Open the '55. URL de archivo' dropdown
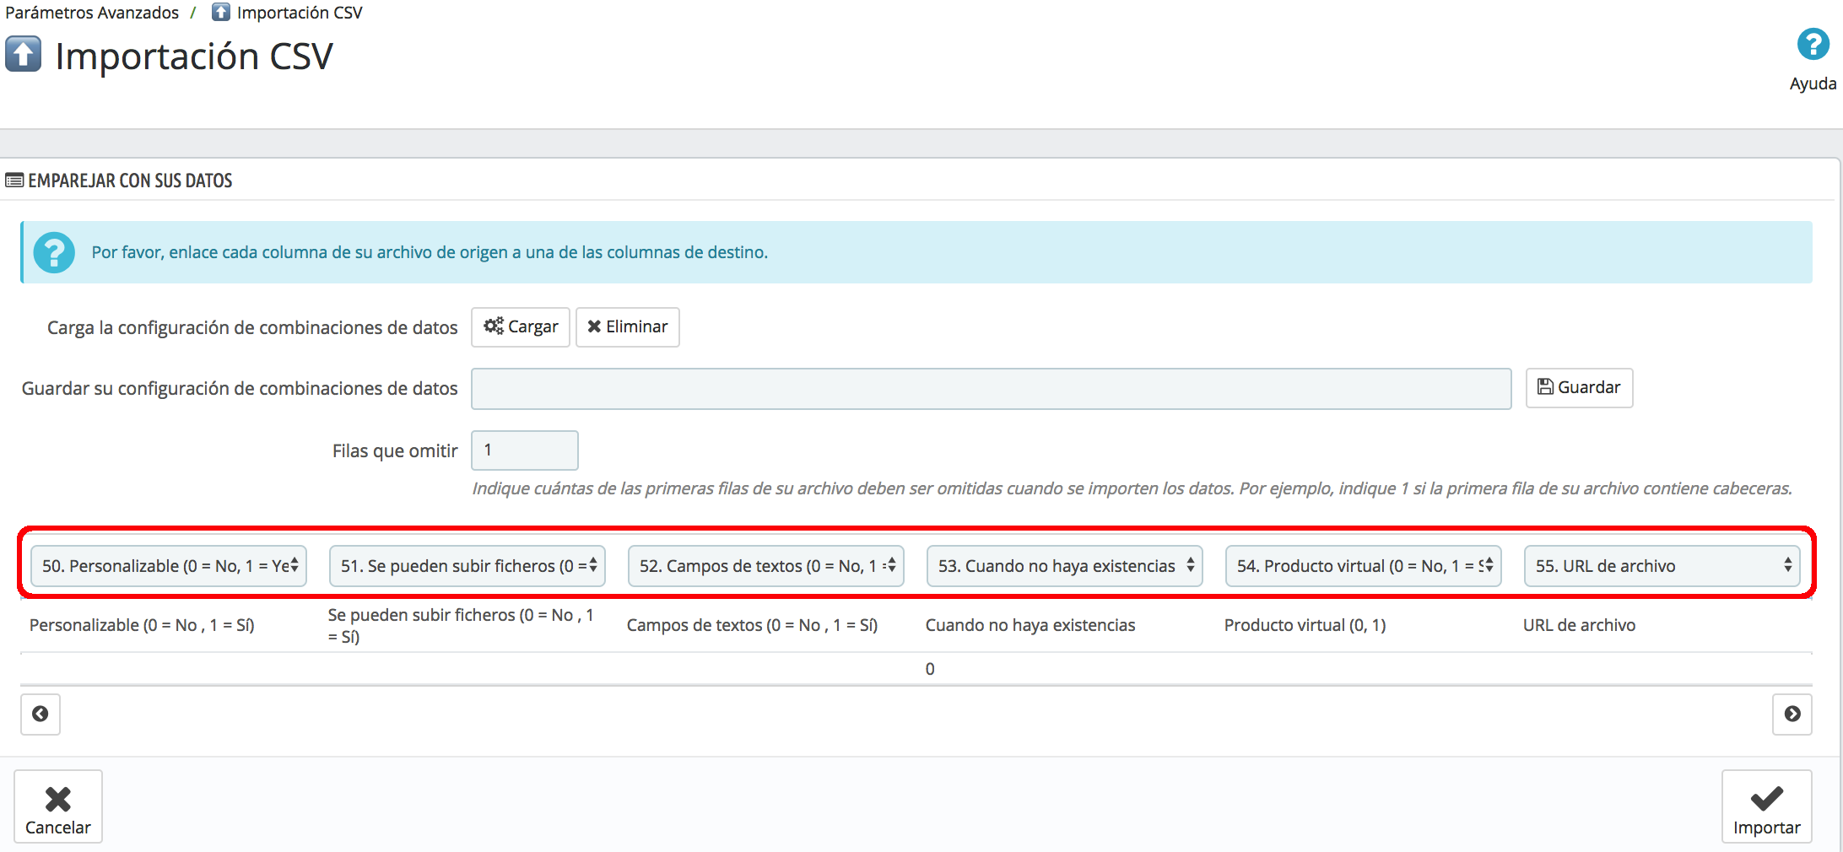This screenshot has height=852, width=1843. (1662, 566)
